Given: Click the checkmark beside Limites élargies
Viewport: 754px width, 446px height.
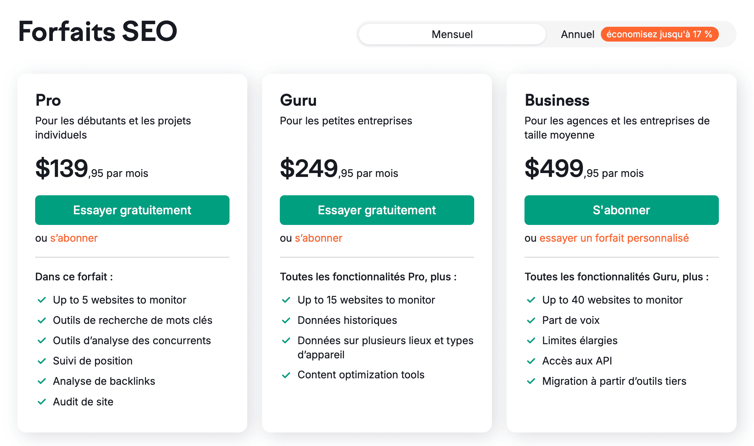Looking at the screenshot, I should [x=531, y=341].
